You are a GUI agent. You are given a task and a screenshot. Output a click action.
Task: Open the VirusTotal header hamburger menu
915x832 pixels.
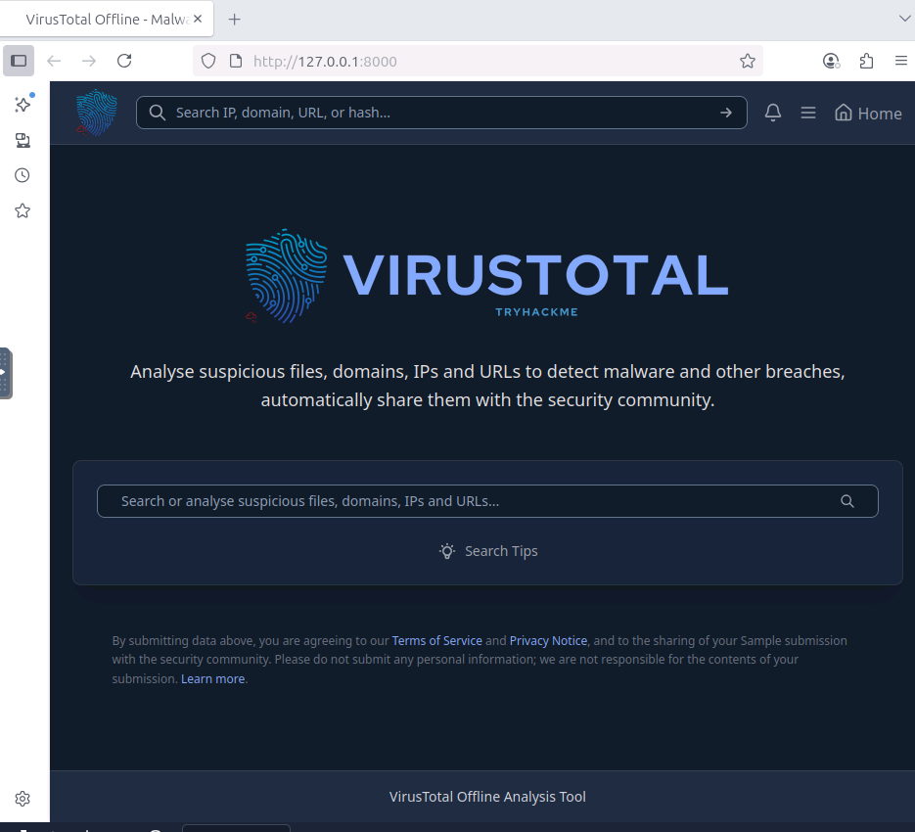[808, 113]
